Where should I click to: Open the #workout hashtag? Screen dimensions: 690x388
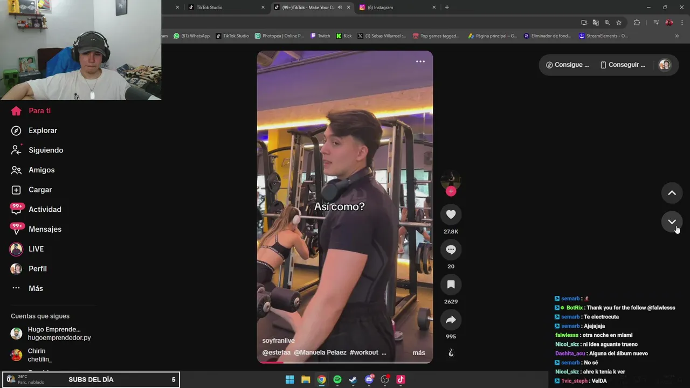click(x=364, y=352)
